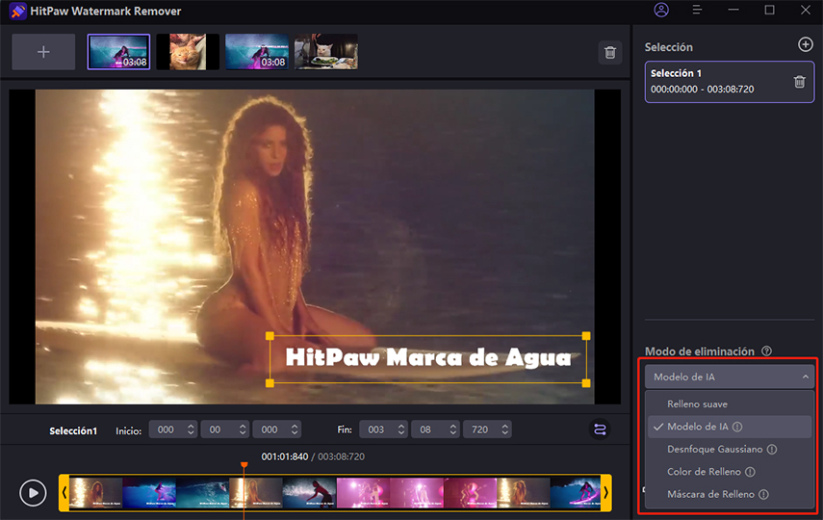Select Desenfoque Gaussiano option
The height and width of the screenshot is (520, 823).
[x=715, y=449]
